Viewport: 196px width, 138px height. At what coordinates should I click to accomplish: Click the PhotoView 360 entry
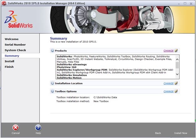(67, 67)
